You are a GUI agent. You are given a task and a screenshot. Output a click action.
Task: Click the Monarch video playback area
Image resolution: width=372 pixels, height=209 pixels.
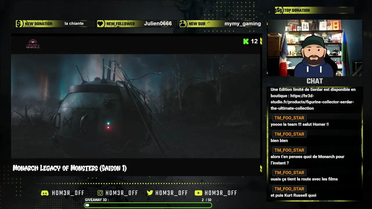(136, 106)
